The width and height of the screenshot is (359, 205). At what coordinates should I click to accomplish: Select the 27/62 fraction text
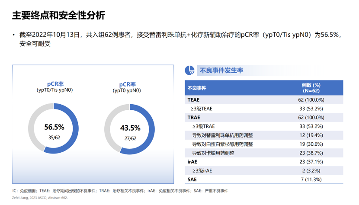(x=130, y=138)
